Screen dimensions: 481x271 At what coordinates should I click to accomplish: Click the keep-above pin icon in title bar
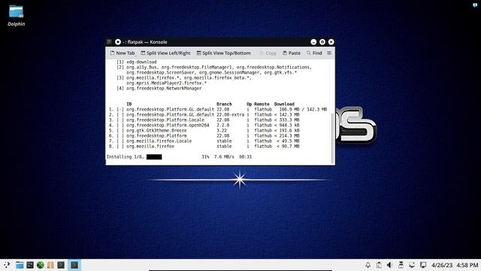coord(118,42)
